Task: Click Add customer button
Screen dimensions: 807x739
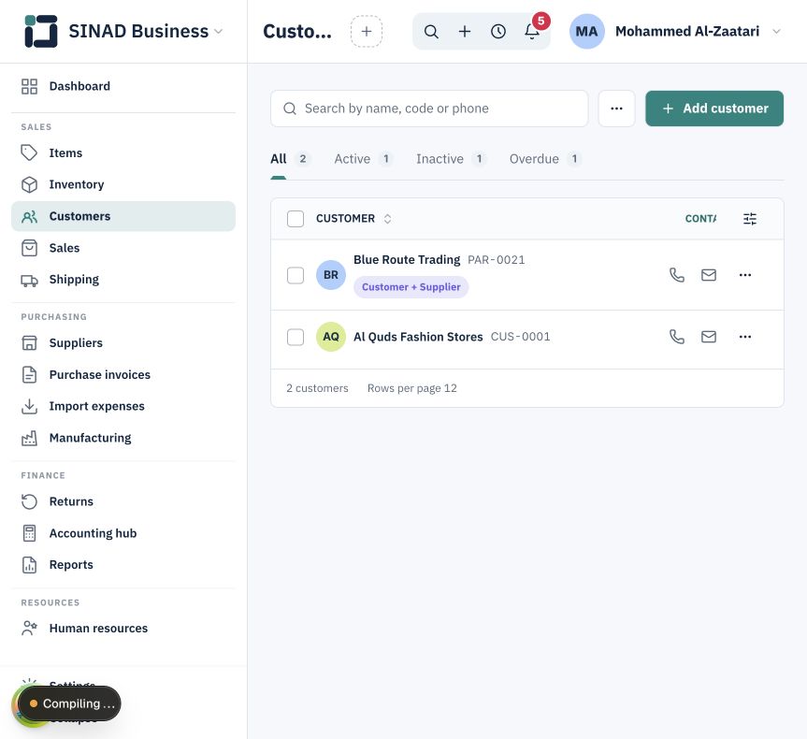Action: tap(714, 109)
